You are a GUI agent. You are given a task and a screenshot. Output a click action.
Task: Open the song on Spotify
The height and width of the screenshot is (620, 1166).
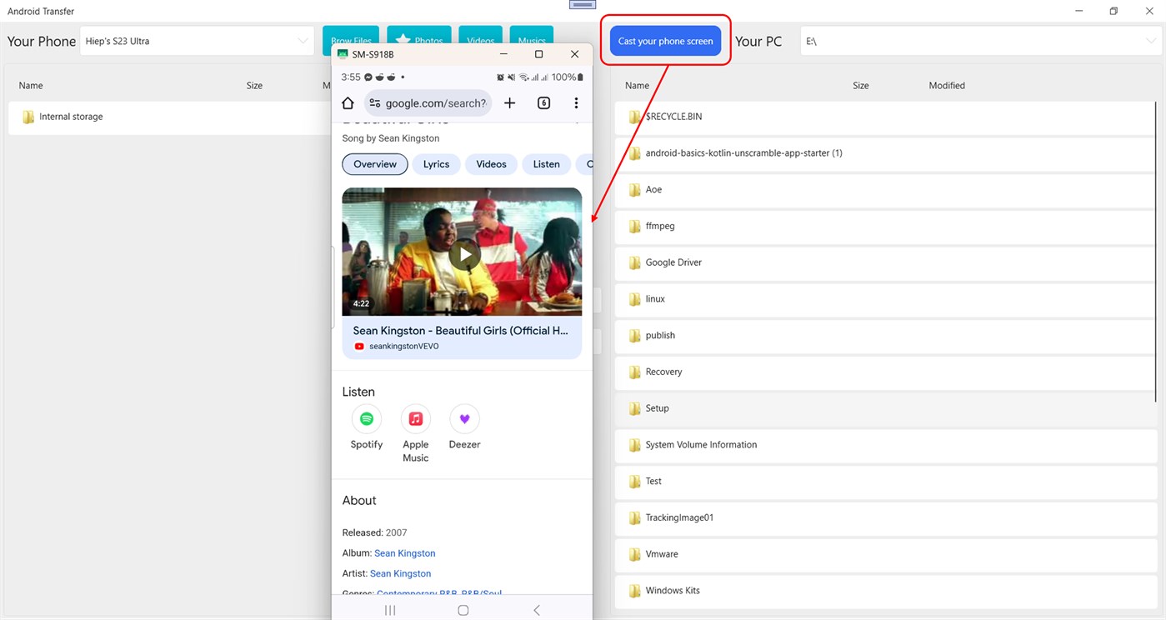pyautogui.click(x=366, y=418)
